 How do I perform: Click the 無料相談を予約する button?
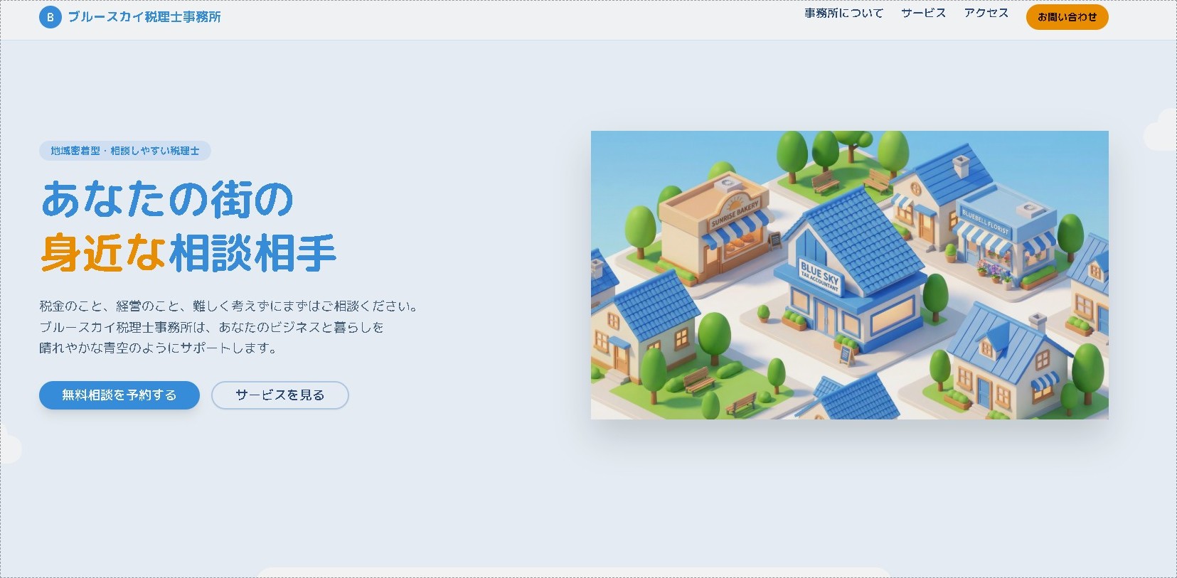coord(119,395)
